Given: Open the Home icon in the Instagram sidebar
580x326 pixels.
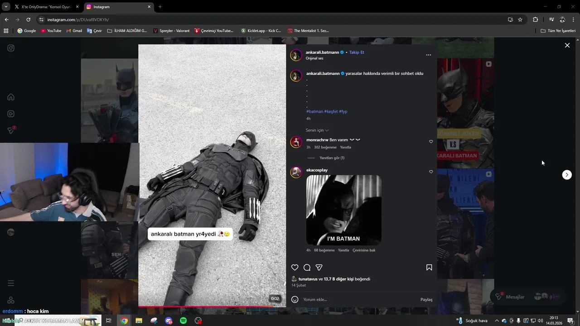Looking at the screenshot, I should [11, 97].
